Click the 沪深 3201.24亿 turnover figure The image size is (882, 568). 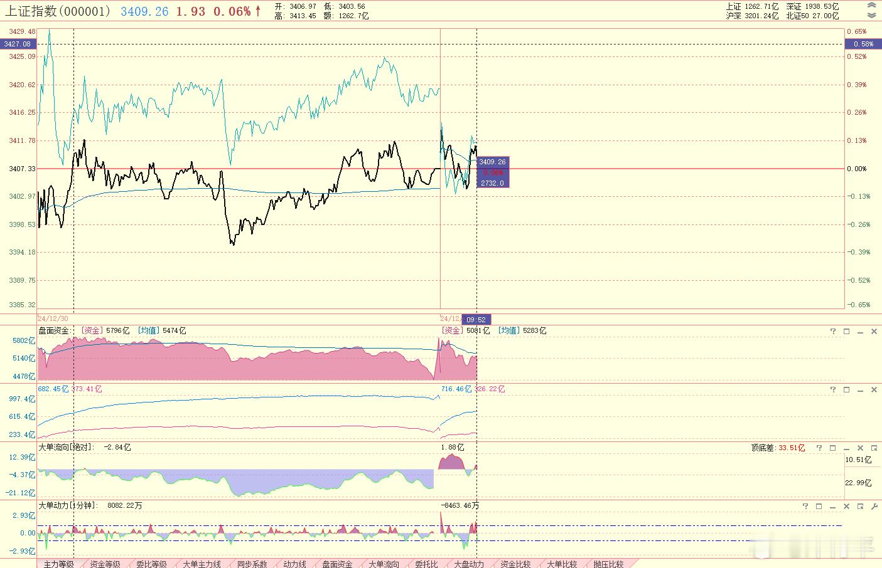[x=751, y=16]
